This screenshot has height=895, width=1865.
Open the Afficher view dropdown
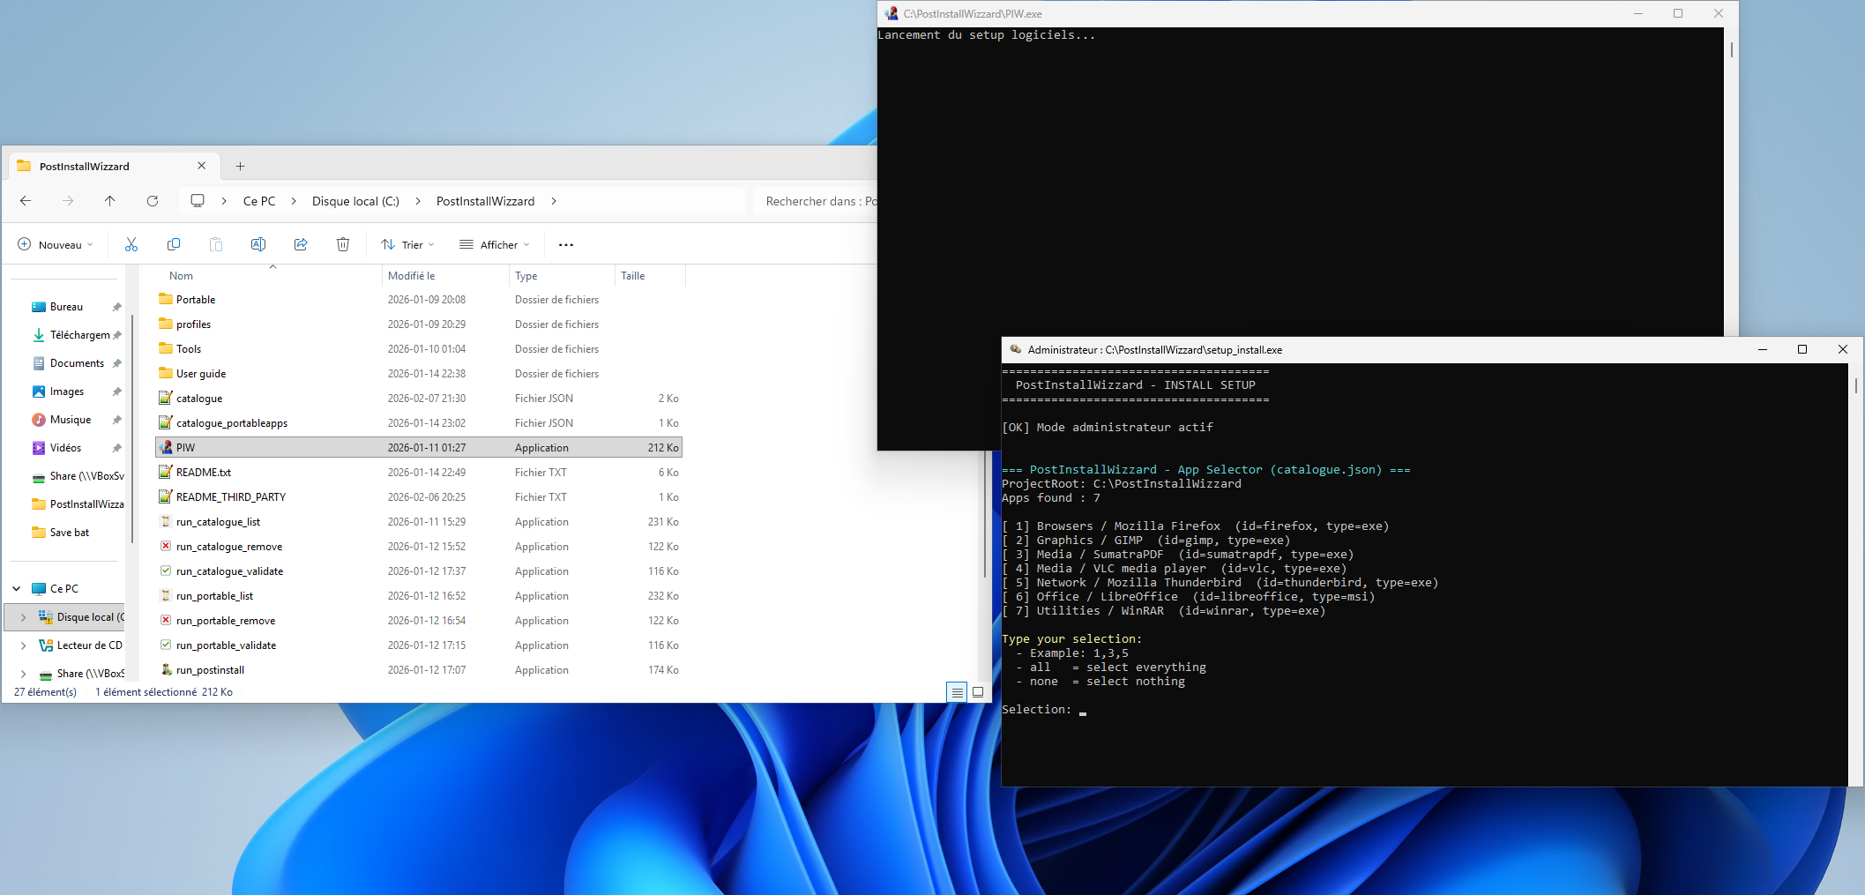(495, 244)
